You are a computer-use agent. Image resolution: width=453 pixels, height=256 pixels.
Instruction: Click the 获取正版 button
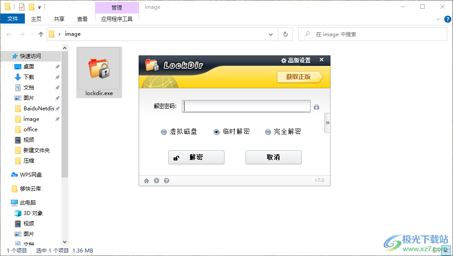coord(300,77)
